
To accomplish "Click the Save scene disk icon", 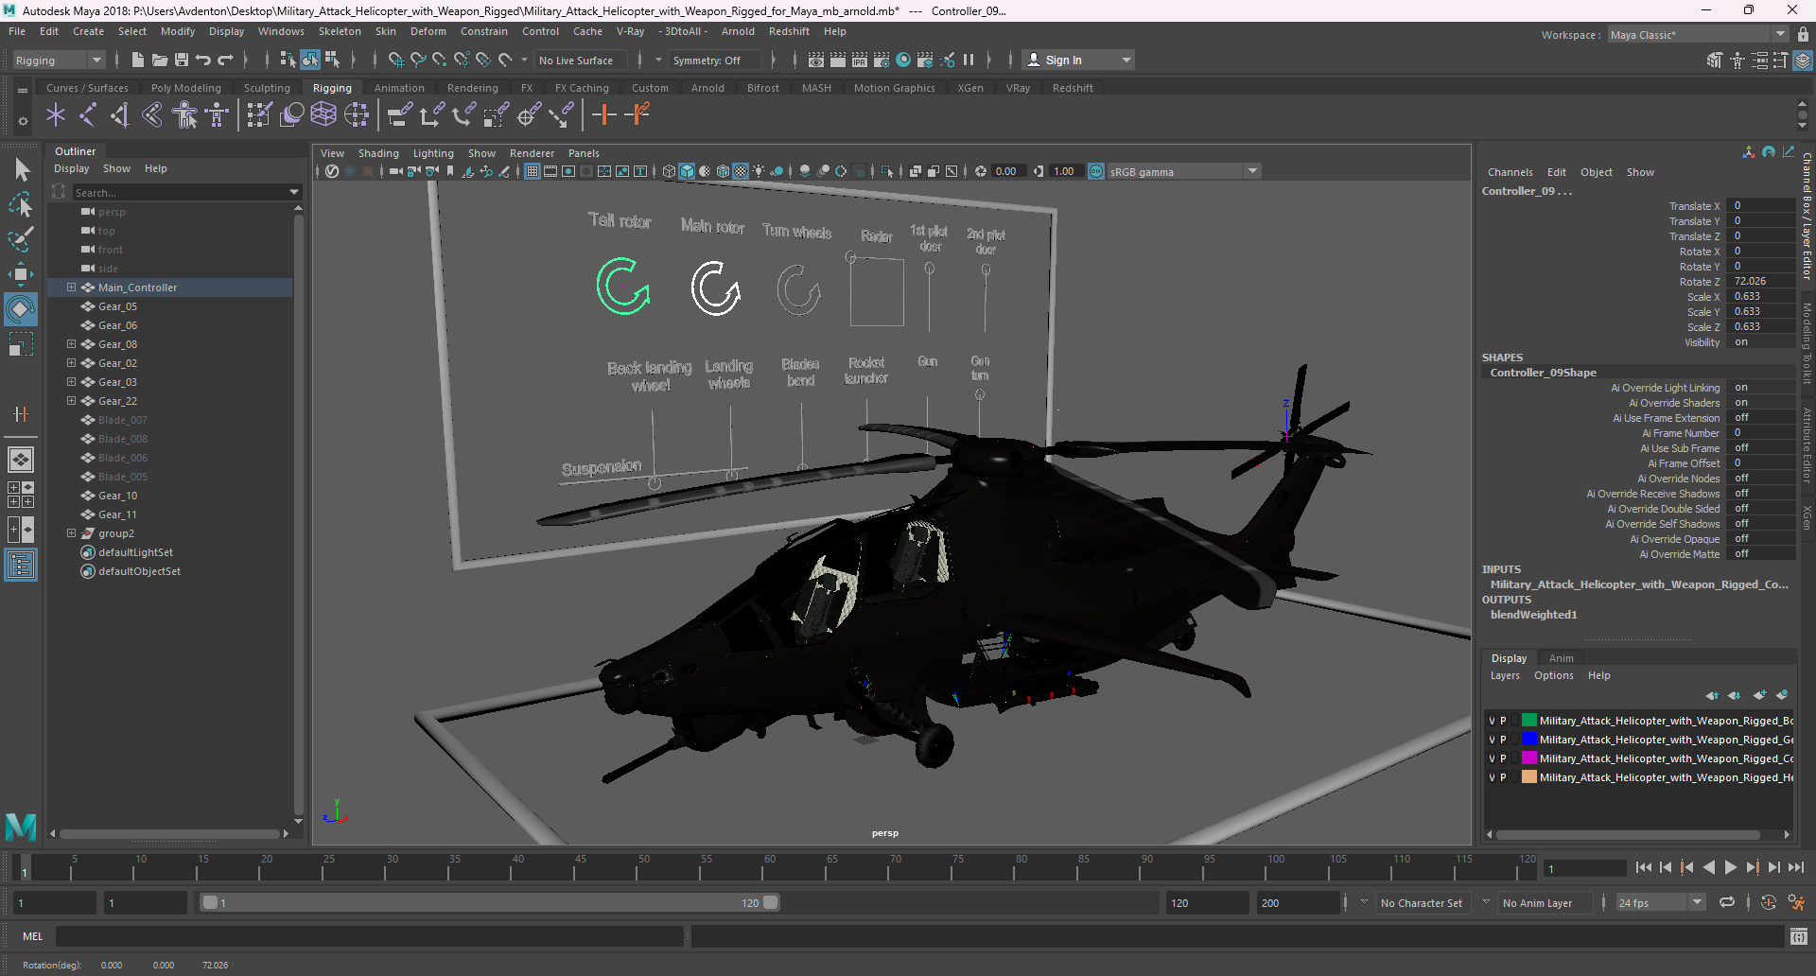I will tap(182, 60).
